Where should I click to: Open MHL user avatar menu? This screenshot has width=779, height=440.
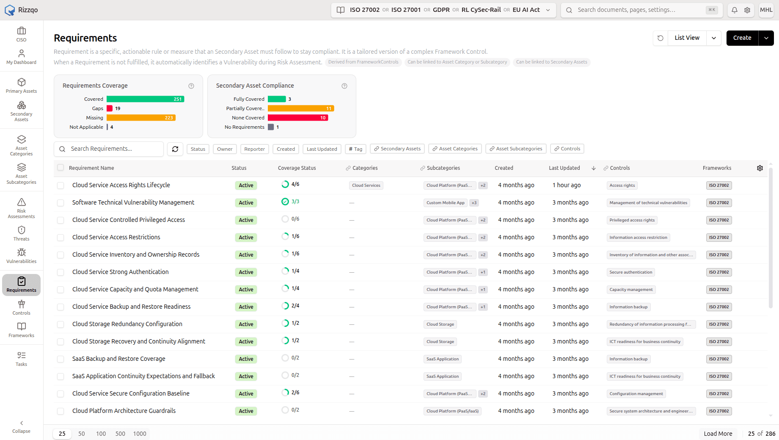pyautogui.click(x=766, y=10)
